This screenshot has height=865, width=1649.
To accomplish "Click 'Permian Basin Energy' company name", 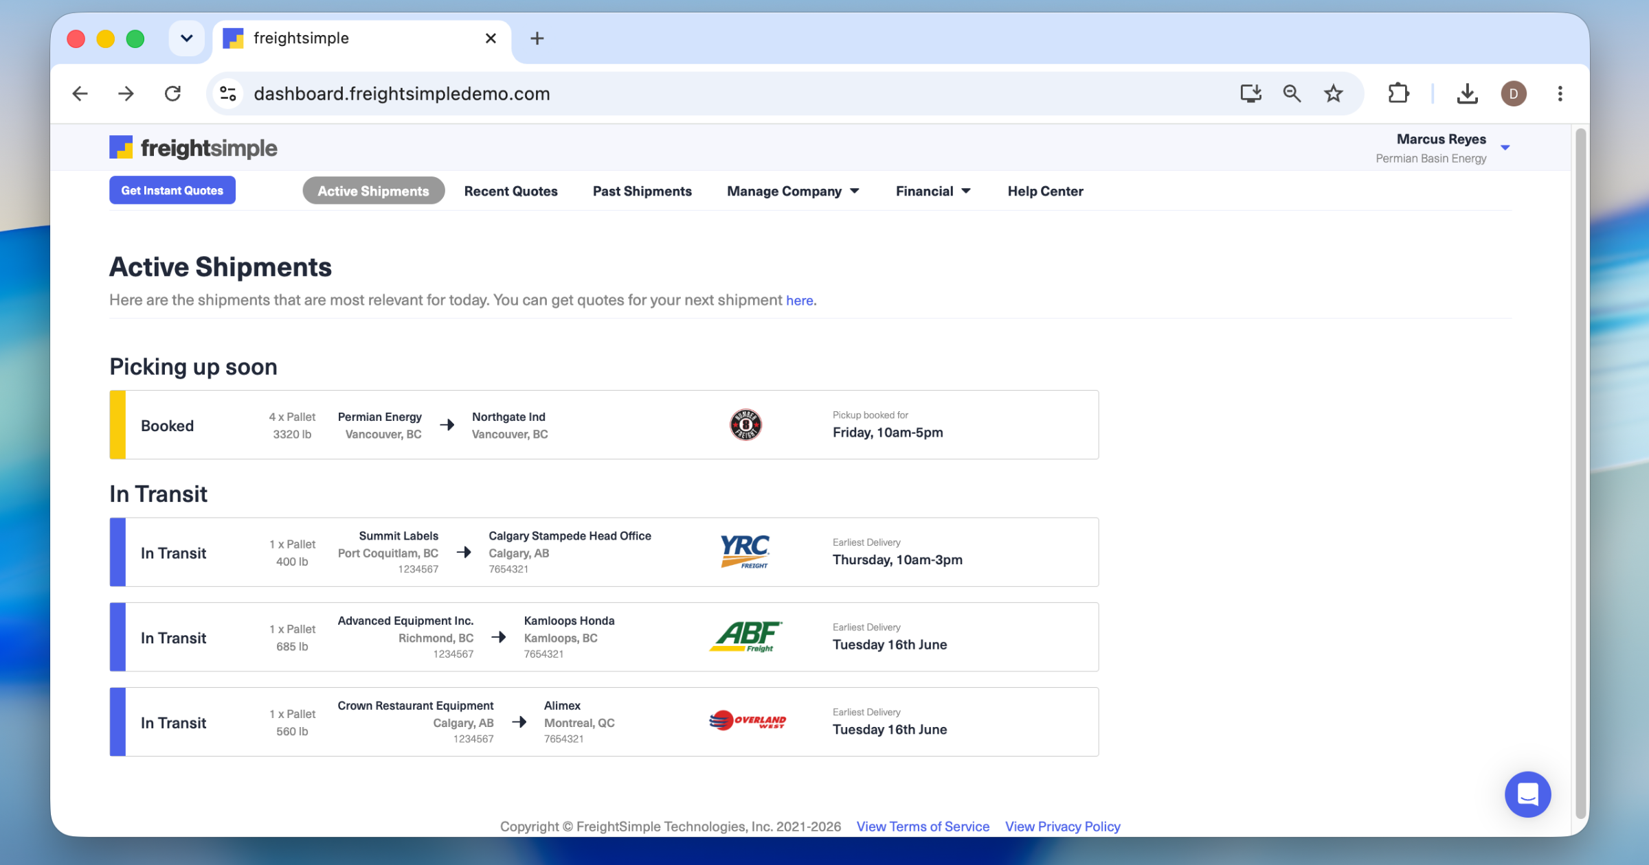I will [1431, 159].
